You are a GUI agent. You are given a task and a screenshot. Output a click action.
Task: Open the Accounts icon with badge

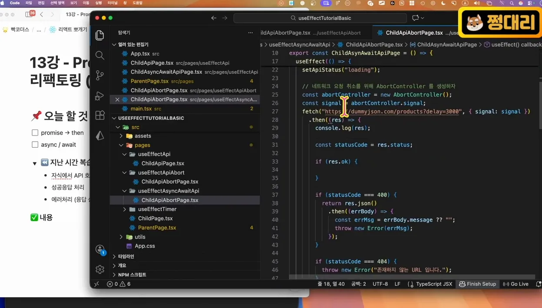coord(100,249)
